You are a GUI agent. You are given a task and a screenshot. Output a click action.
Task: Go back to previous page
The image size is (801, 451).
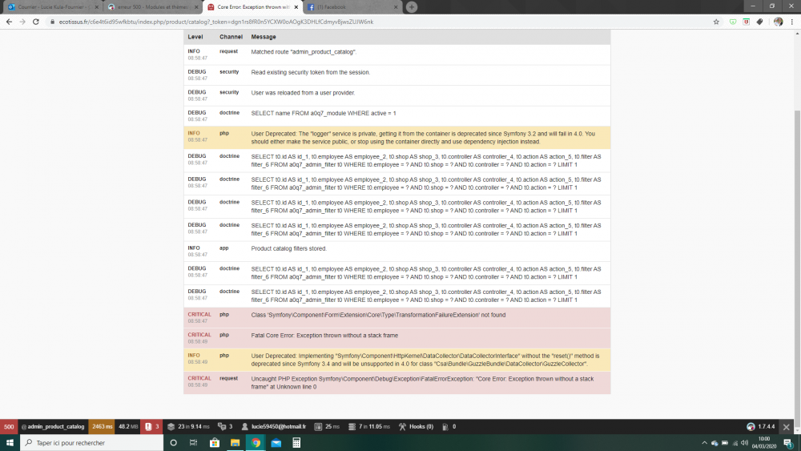(9, 22)
